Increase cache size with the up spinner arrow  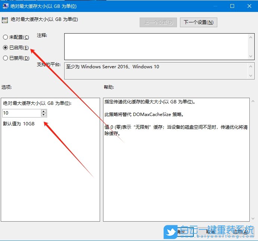click(x=44, y=111)
